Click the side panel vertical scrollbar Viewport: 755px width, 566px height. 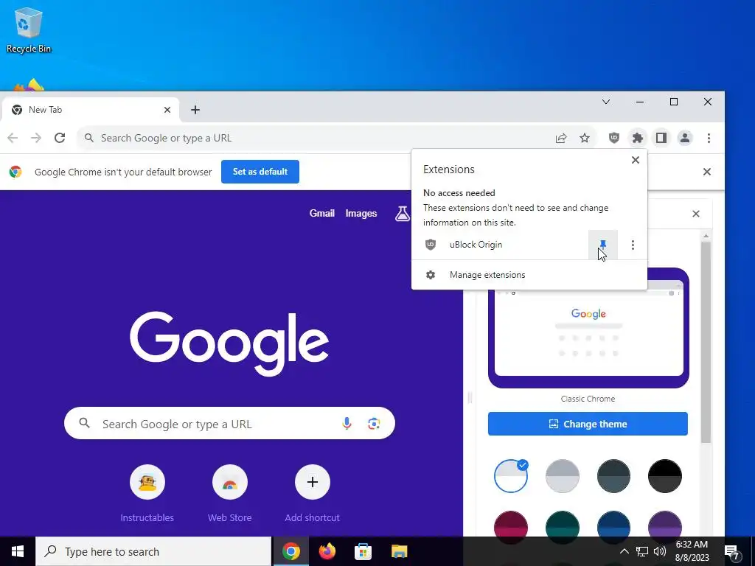pyautogui.click(x=706, y=342)
